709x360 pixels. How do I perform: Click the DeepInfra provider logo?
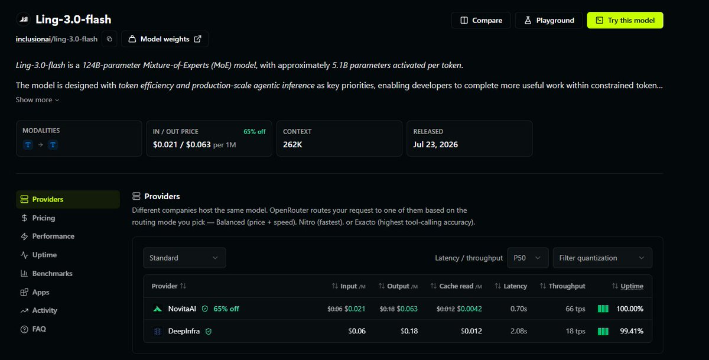(x=158, y=331)
